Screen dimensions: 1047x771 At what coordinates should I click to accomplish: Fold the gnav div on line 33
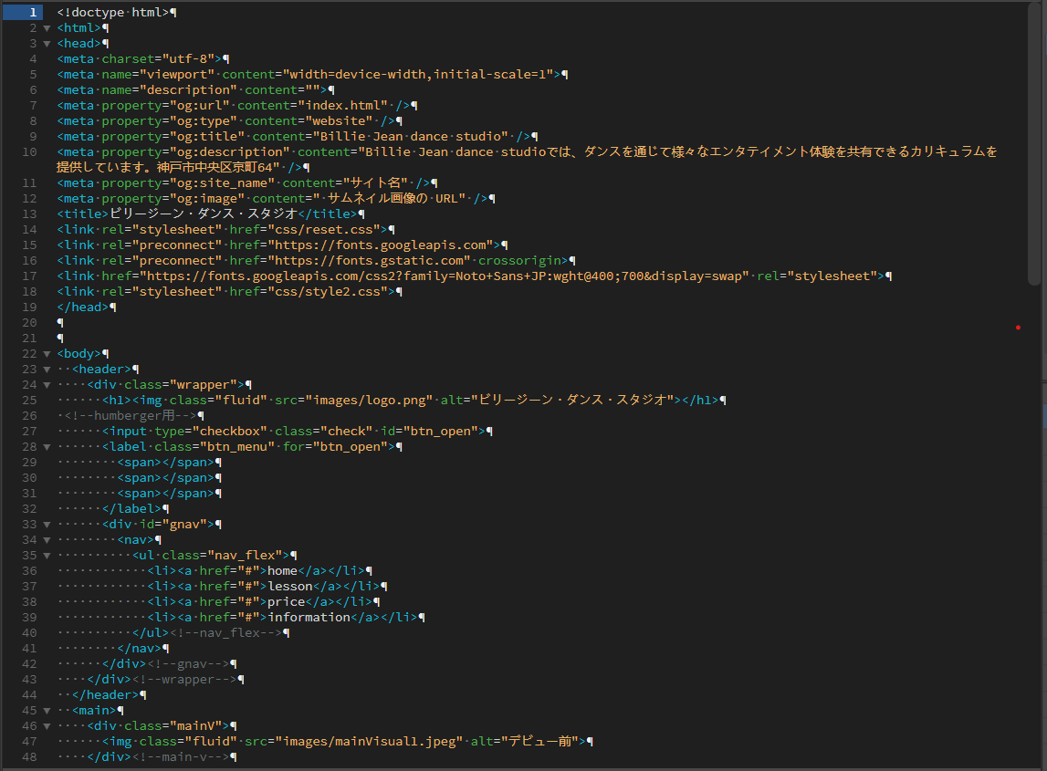coord(47,525)
